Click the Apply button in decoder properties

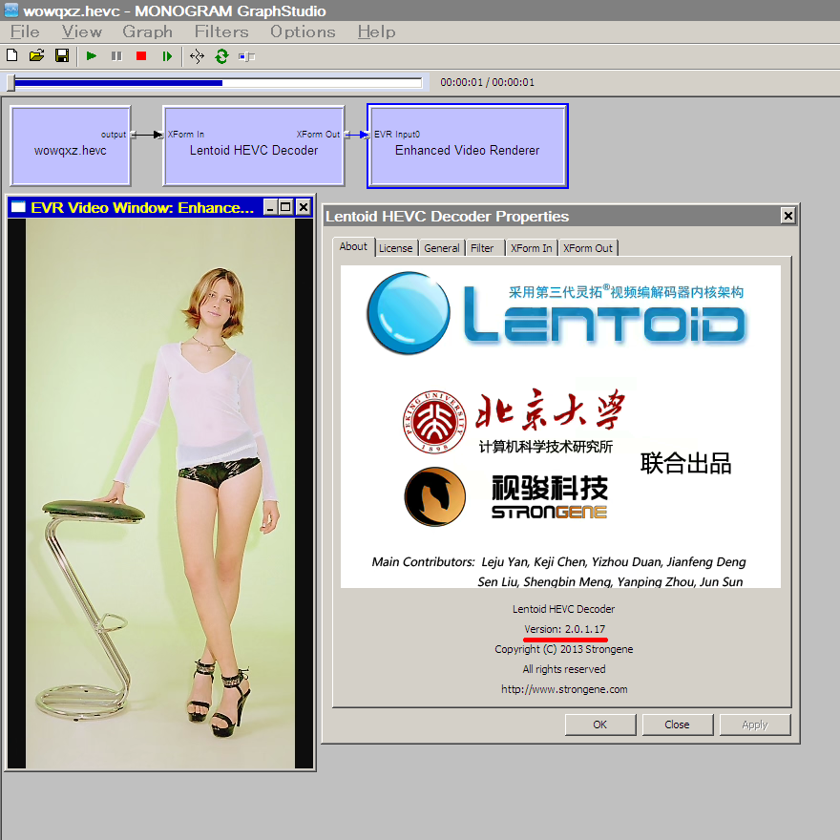click(755, 724)
